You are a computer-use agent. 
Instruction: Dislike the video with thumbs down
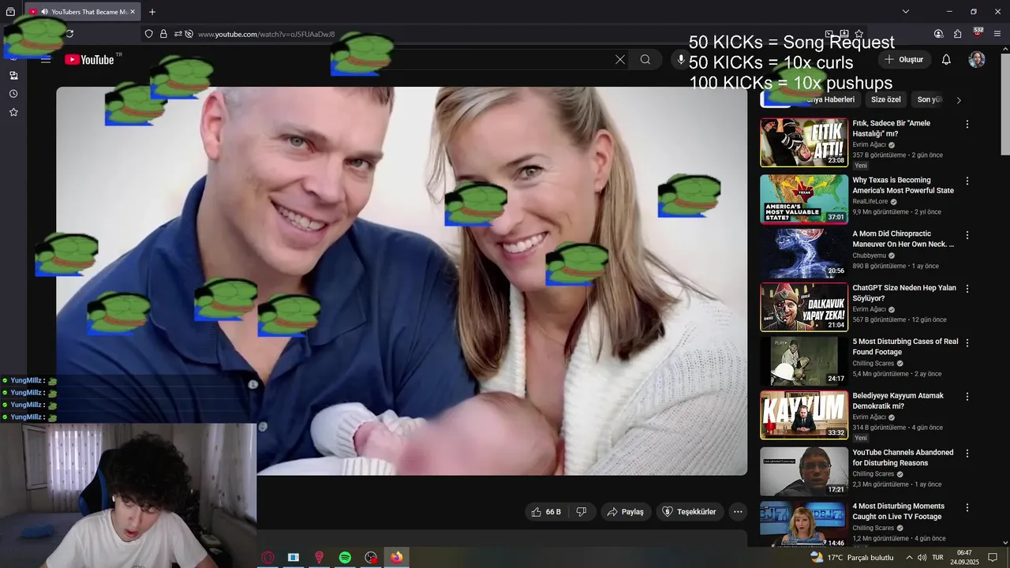pyautogui.click(x=582, y=512)
